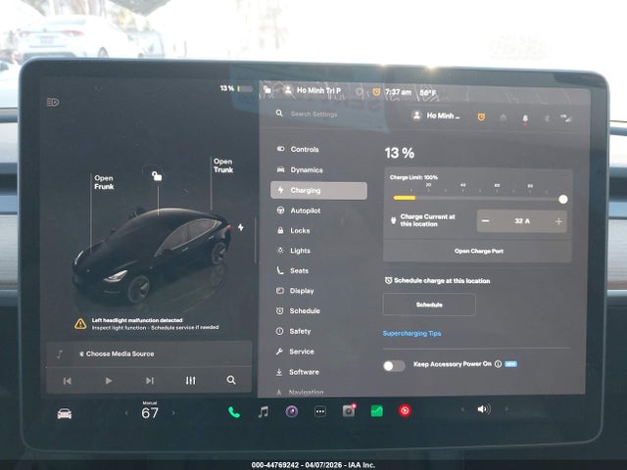Tap the sentry alarm icon in settings header
This screenshot has height=470, width=627.
point(481,117)
